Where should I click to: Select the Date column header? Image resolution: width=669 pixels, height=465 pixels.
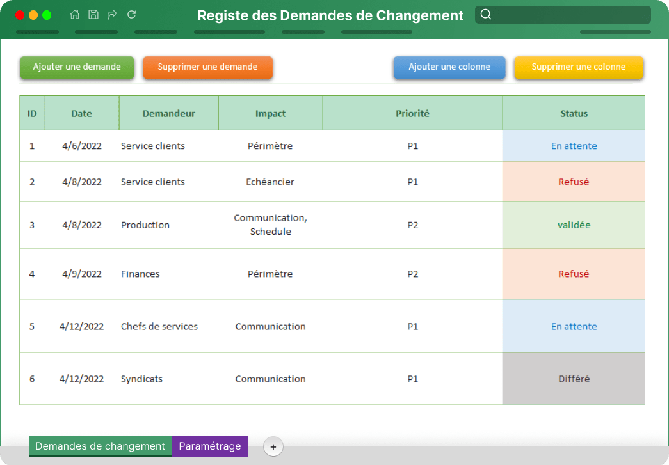pyautogui.click(x=81, y=113)
